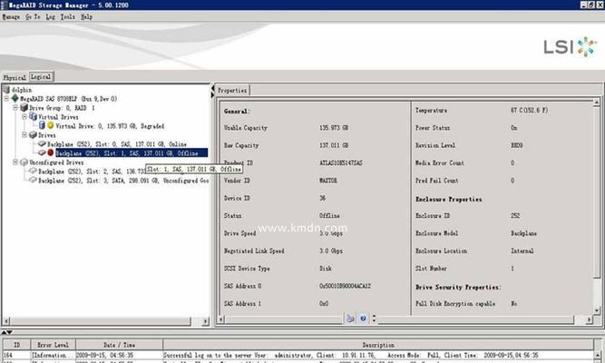Click properties panel scroll down arrow
Image resolution: width=605 pixels, height=363 pixels.
tap(597, 310)
